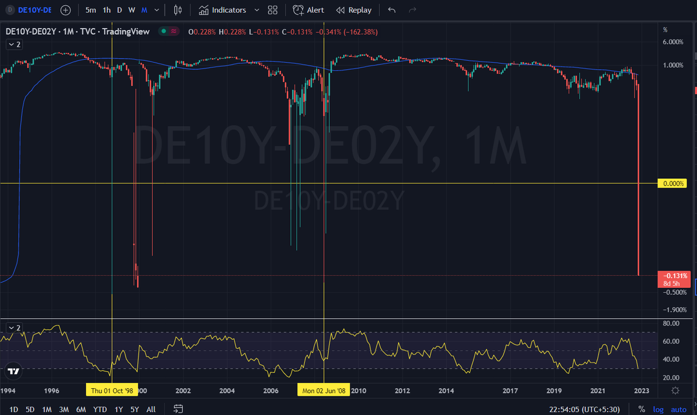Toggle the auto scale

[x=678, y=409]
